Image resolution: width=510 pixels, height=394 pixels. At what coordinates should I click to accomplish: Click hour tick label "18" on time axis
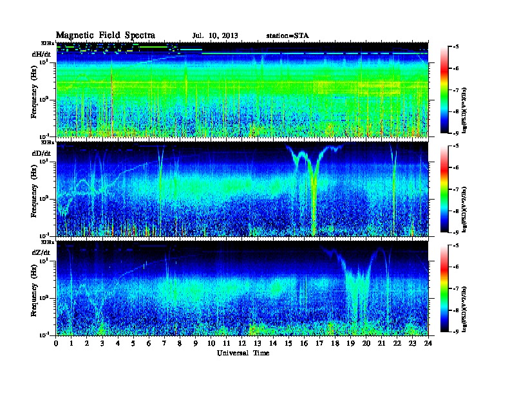[335, 344]
